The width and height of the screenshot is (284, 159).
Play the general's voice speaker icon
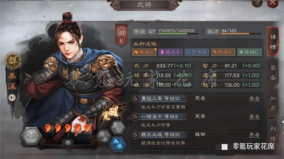(12, 98)
